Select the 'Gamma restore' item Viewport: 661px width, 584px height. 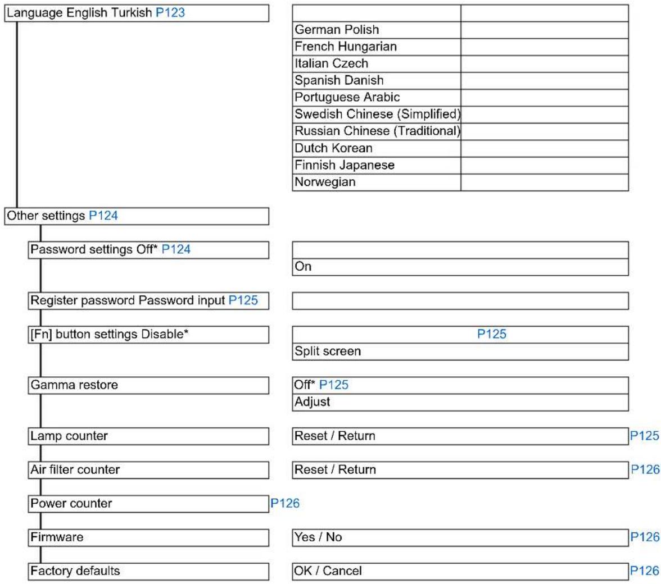(x=148, y=385)
